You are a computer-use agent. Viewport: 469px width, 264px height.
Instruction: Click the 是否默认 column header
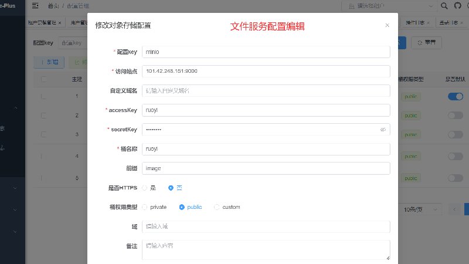click(456, 79)
